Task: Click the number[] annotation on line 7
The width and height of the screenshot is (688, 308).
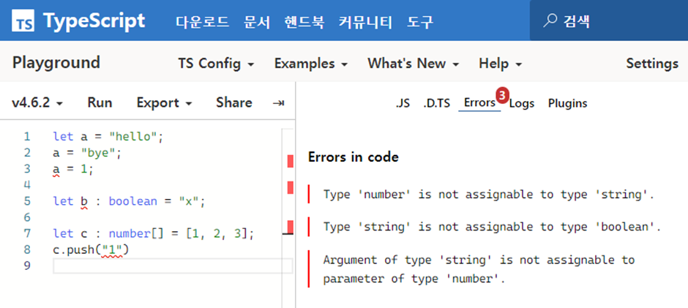Action: click(136, 233)
